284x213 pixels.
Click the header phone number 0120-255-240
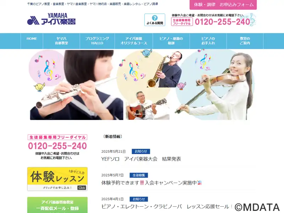[x=223, y=22]
